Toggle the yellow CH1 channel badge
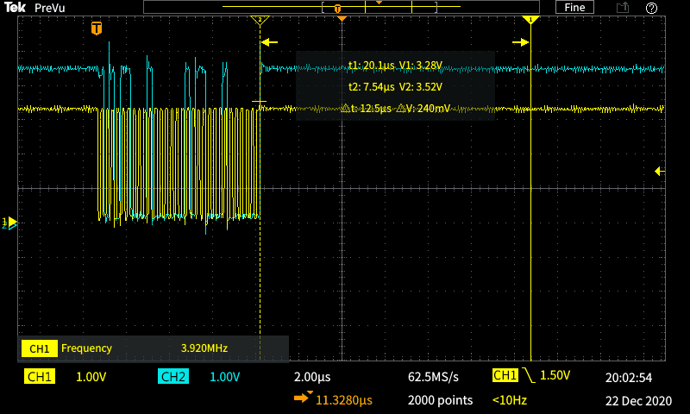Viewport: 690px width, 414px height. [x=40, y=377]
